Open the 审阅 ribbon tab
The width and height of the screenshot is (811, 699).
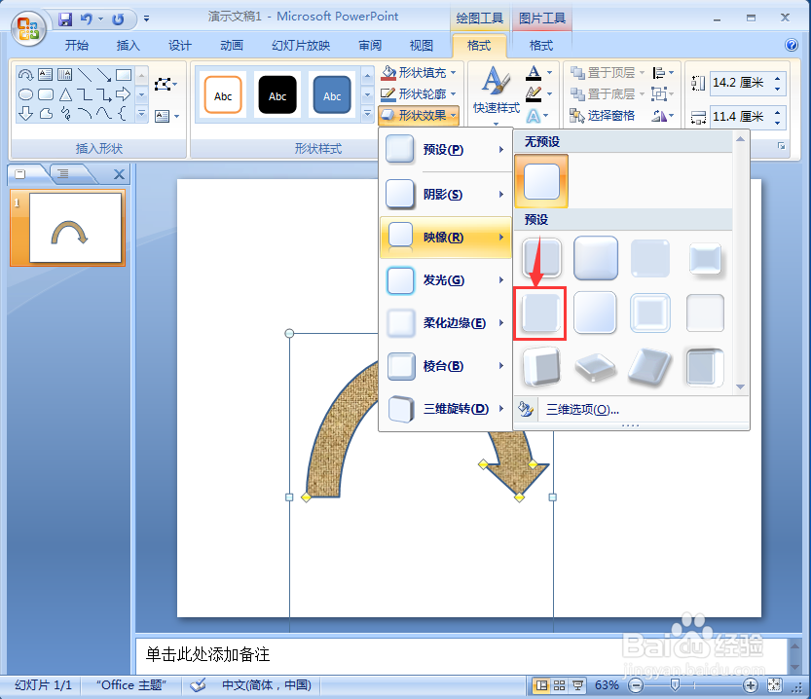click(x=370, y=46)
